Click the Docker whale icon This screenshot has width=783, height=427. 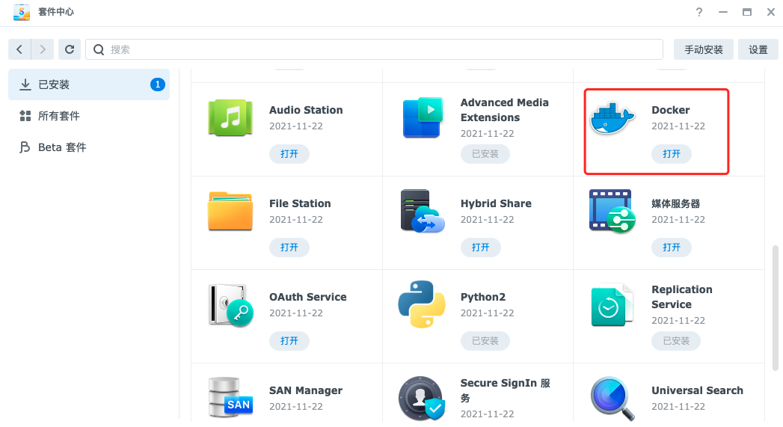click(612, 117)
